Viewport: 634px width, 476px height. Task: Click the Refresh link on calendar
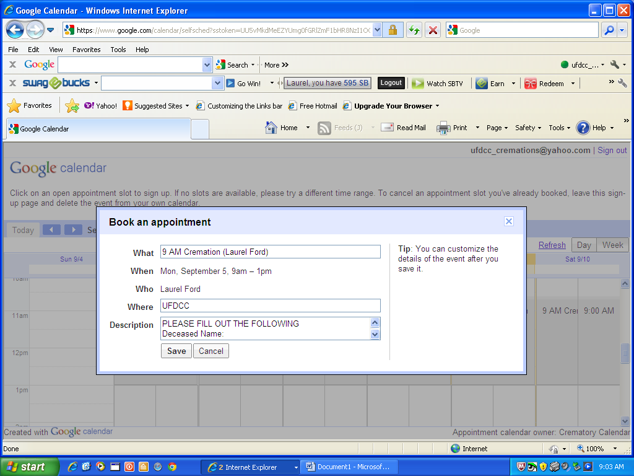(552, 245)
